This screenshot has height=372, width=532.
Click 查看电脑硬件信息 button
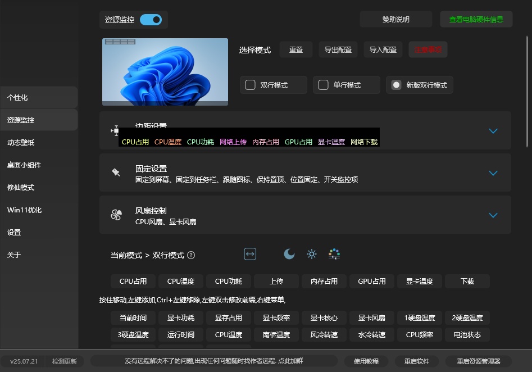coord(476,19)
